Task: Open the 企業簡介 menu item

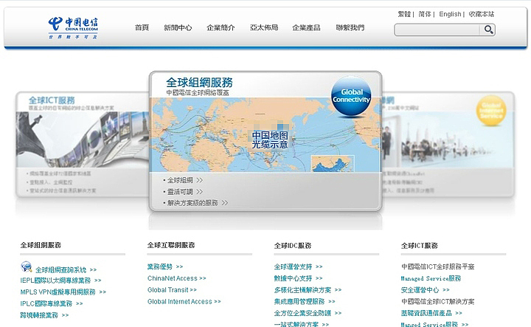Action: pyautogui.click(x=221, y=28)
